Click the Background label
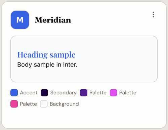Image resolution: width=168 pixels, height=130 pixels. click(64, 104)
